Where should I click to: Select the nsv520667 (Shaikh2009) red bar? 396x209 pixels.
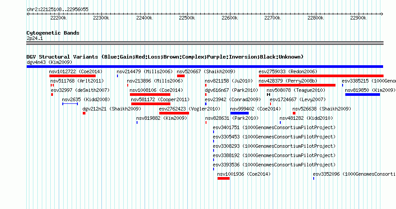[181, 76]
